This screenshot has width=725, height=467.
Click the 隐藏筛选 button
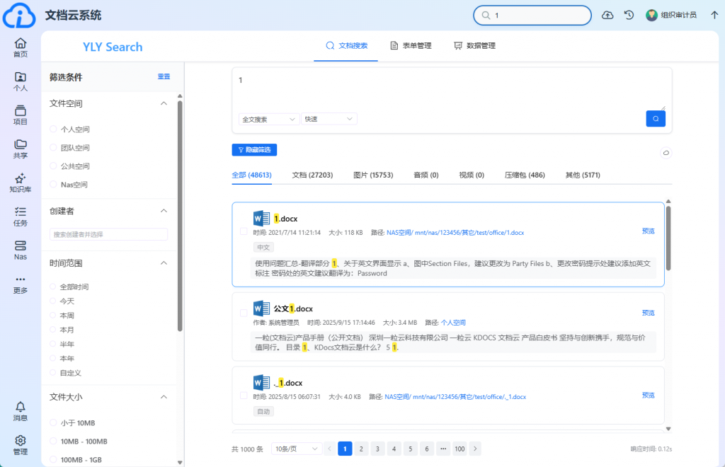point(254,150)
